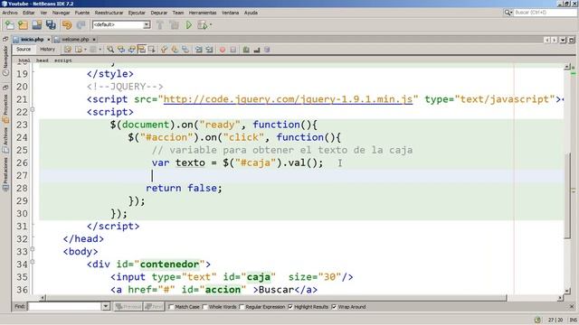This screenshot has height=325, width=579.
Task: Click in the Find input field
Action: 64,306
